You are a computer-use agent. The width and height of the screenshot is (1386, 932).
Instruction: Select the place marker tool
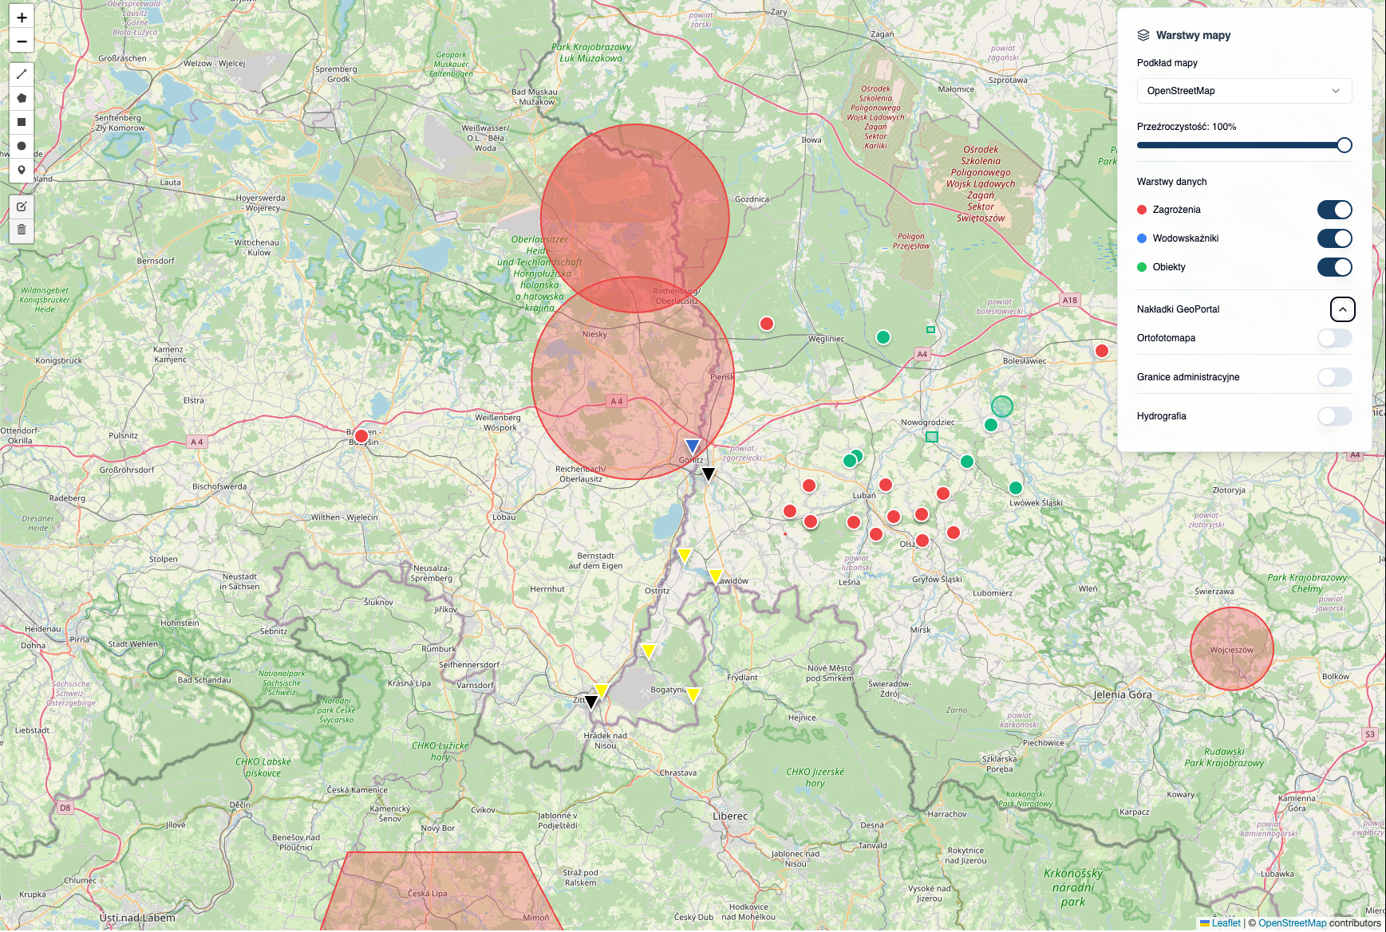click(x=22, y=170)
